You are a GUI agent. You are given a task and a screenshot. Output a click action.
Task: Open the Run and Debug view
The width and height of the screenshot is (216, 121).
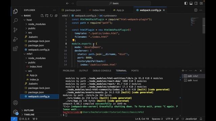click(16, 39)
